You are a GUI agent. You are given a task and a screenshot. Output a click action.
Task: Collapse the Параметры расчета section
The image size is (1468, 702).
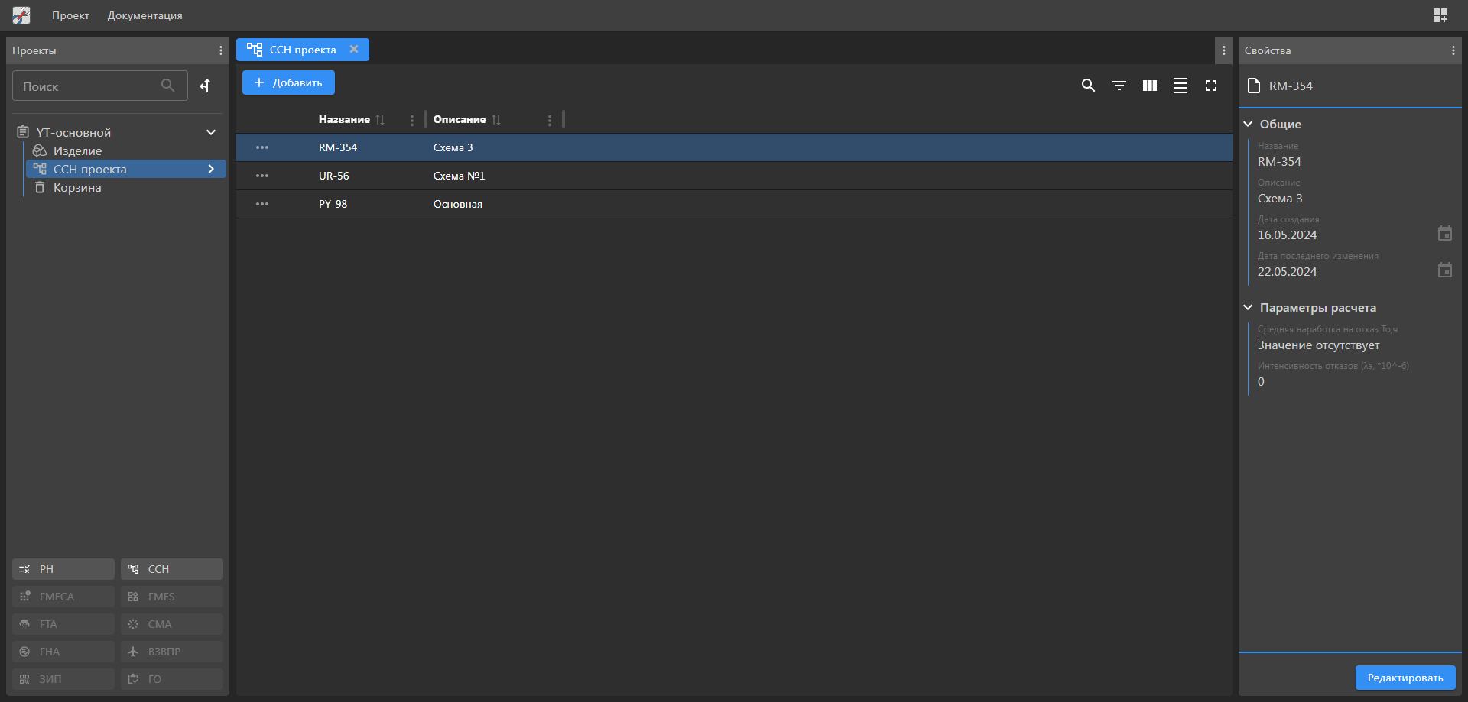point(1248,307)
